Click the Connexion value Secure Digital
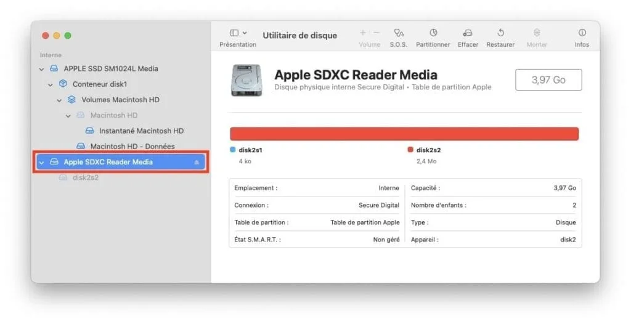This screenshot has width=631, height=324. click(379, 205)
